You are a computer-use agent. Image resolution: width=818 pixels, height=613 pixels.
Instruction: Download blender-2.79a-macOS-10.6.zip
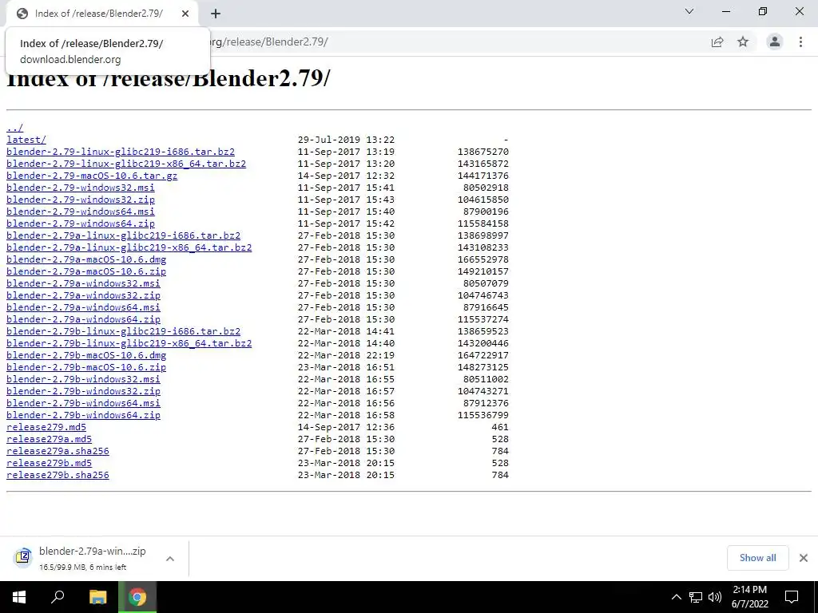(86, 271)
